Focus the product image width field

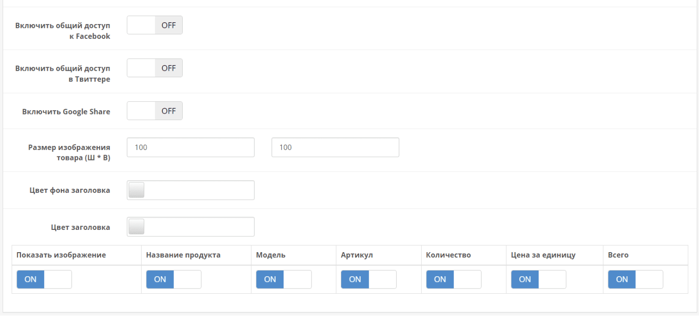190,147
